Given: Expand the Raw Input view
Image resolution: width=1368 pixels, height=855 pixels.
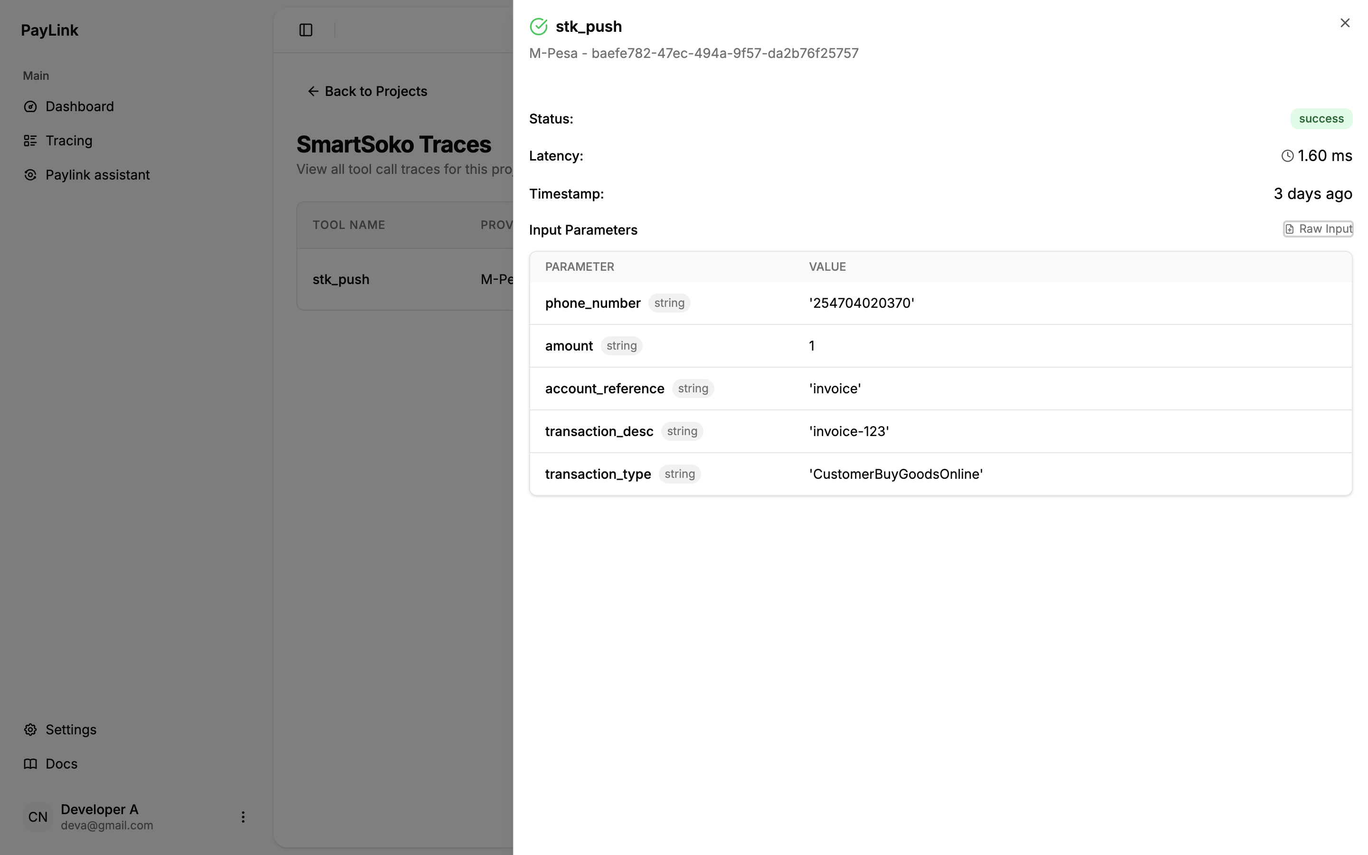Looking at the screenshot, I should [1318, 228].
